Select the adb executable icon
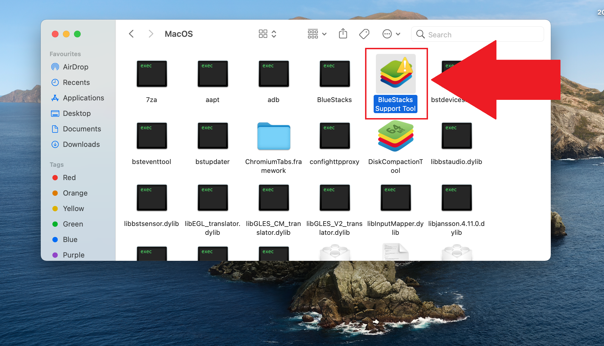Image resolution: width=604 pixels, height=346 pixels. pyautogui.click(x=274, y=74)
